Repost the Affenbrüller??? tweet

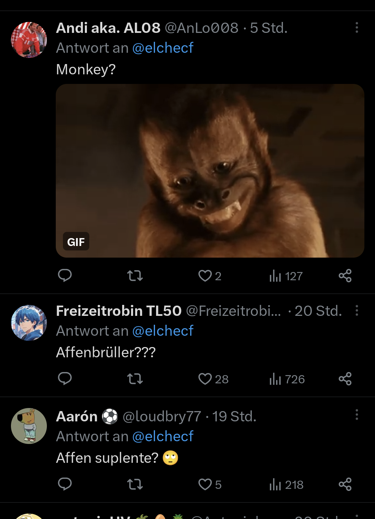click(x=135, y=379)
